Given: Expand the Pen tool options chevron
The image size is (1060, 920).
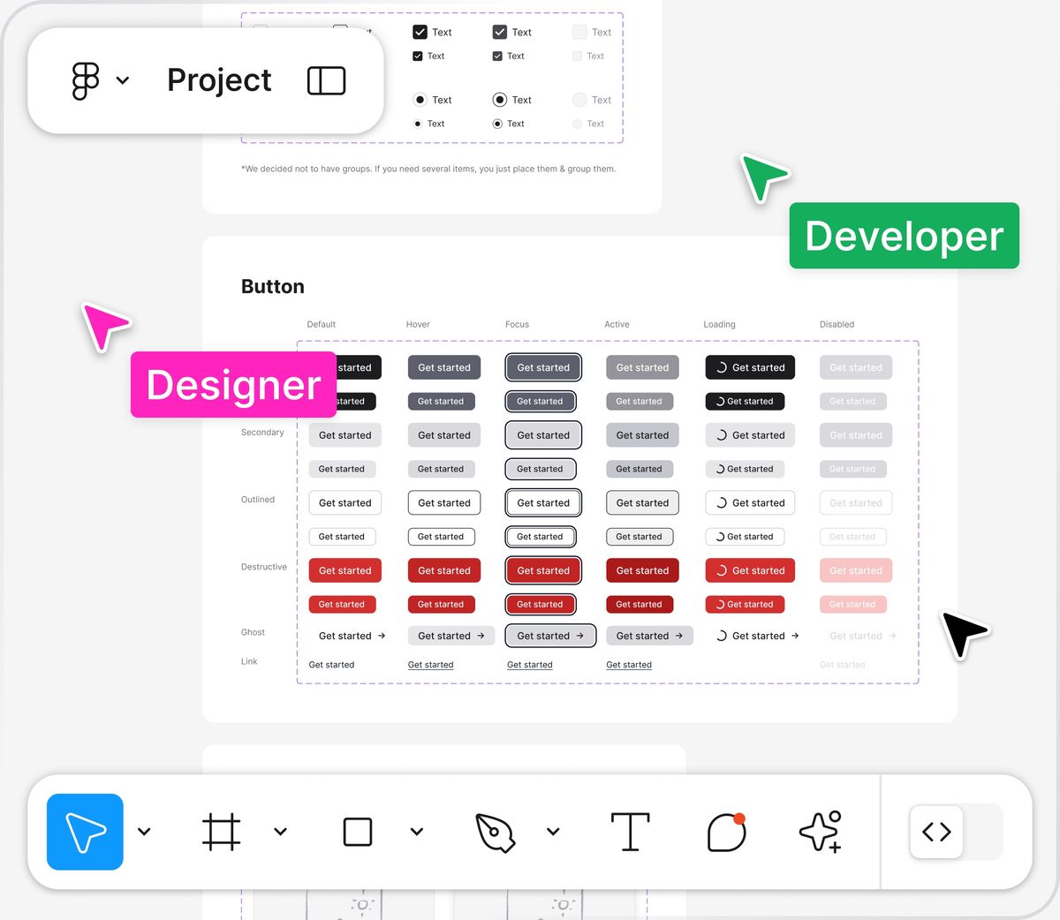Looking at the screenshot, I should click(x=553, y=832).
